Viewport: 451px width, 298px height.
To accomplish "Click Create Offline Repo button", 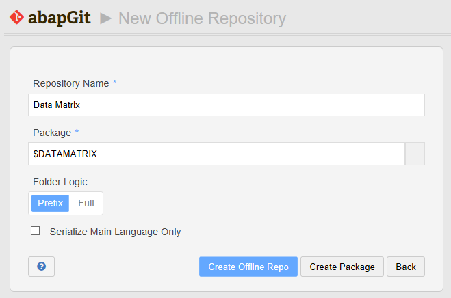I will click(248, 267).
